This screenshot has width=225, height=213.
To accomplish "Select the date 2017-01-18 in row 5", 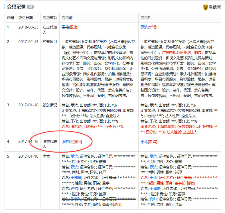I will coord(28,156).
